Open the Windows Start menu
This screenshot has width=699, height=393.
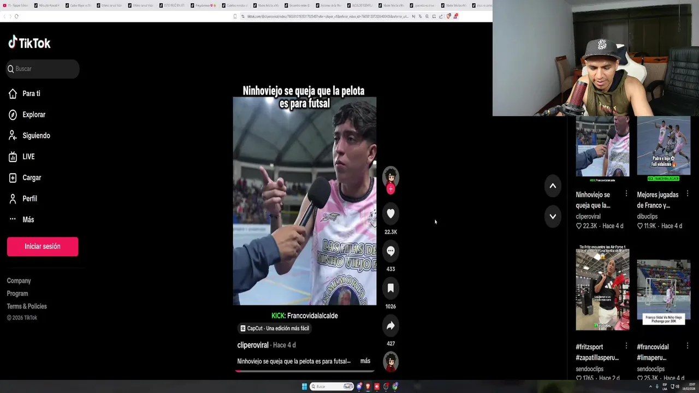point(304,386)
